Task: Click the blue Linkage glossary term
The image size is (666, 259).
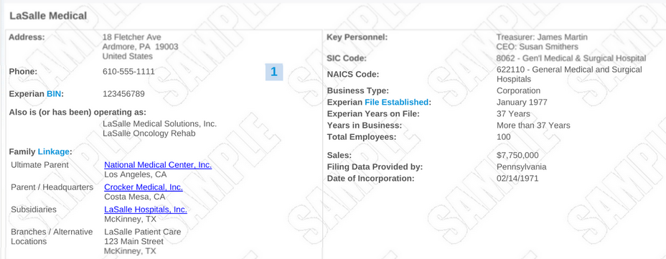Action: tap(54, 151)
